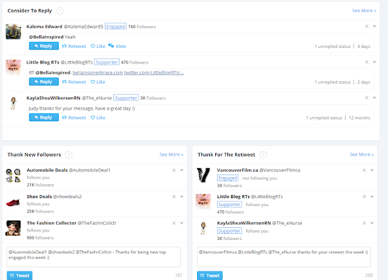This screenshot has width=388, height=280.
Task: Tweet the thanks for retweets
Action: (210, 276)
